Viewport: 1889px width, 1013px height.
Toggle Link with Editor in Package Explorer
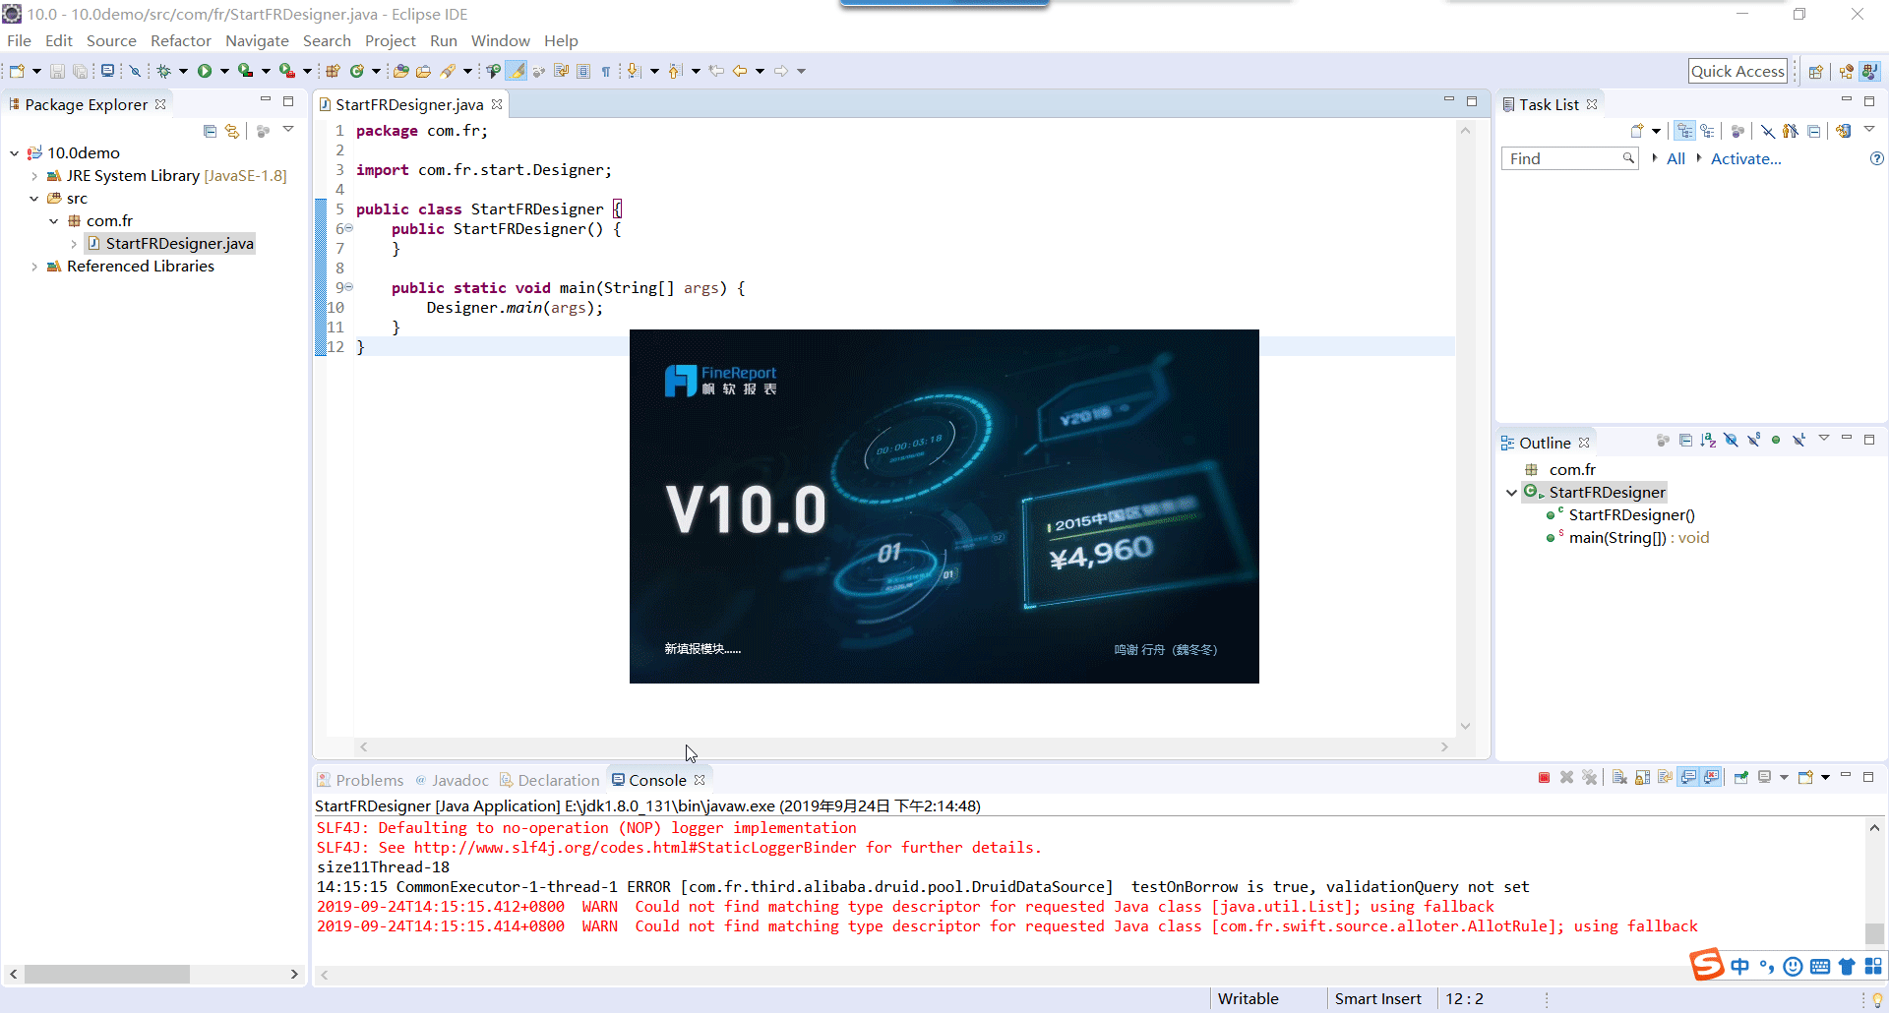click(x=232, y=131)
